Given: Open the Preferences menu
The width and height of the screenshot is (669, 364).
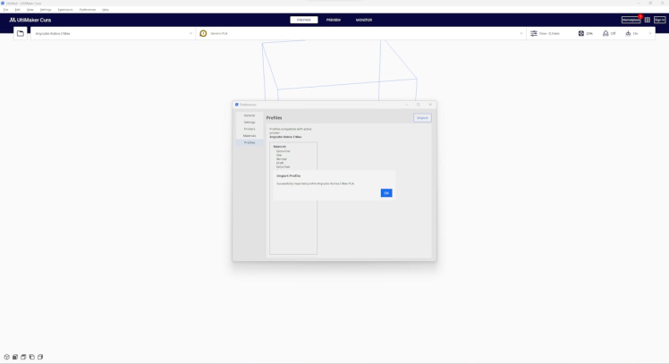Looking at the screenshot, I should (x=88, y=9).
